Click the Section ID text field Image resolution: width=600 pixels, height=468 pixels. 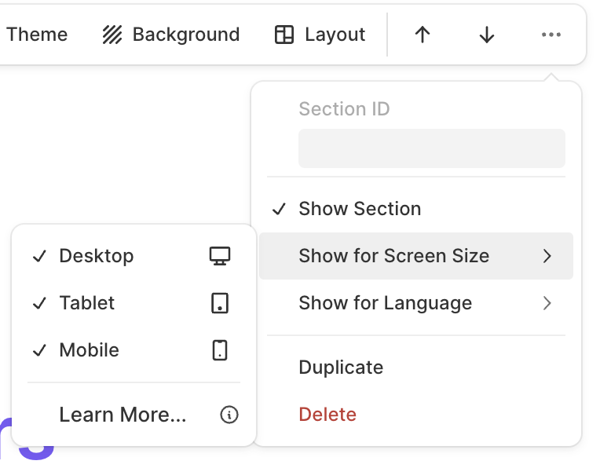(431, 148)
